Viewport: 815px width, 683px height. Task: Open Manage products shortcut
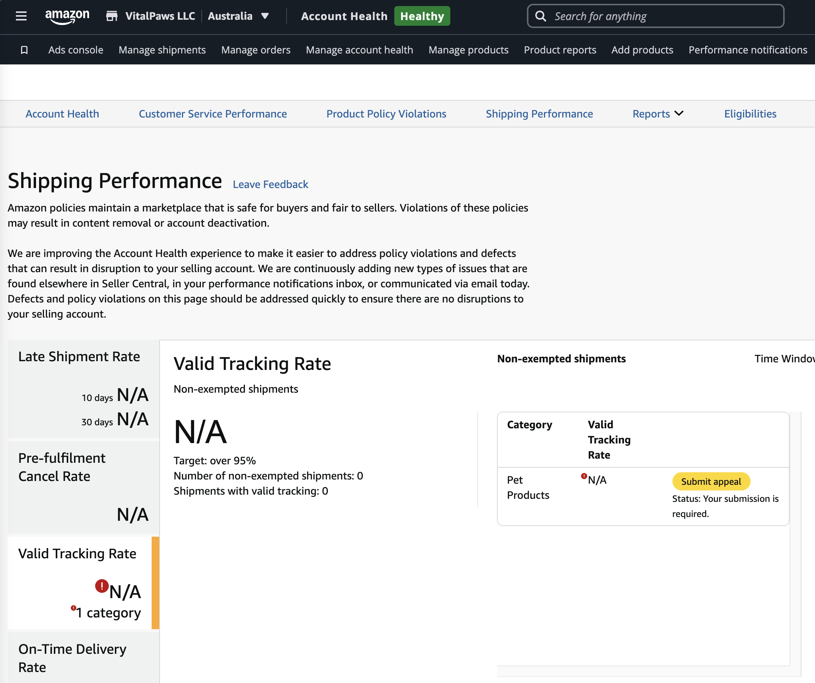(x=469, y=50)
